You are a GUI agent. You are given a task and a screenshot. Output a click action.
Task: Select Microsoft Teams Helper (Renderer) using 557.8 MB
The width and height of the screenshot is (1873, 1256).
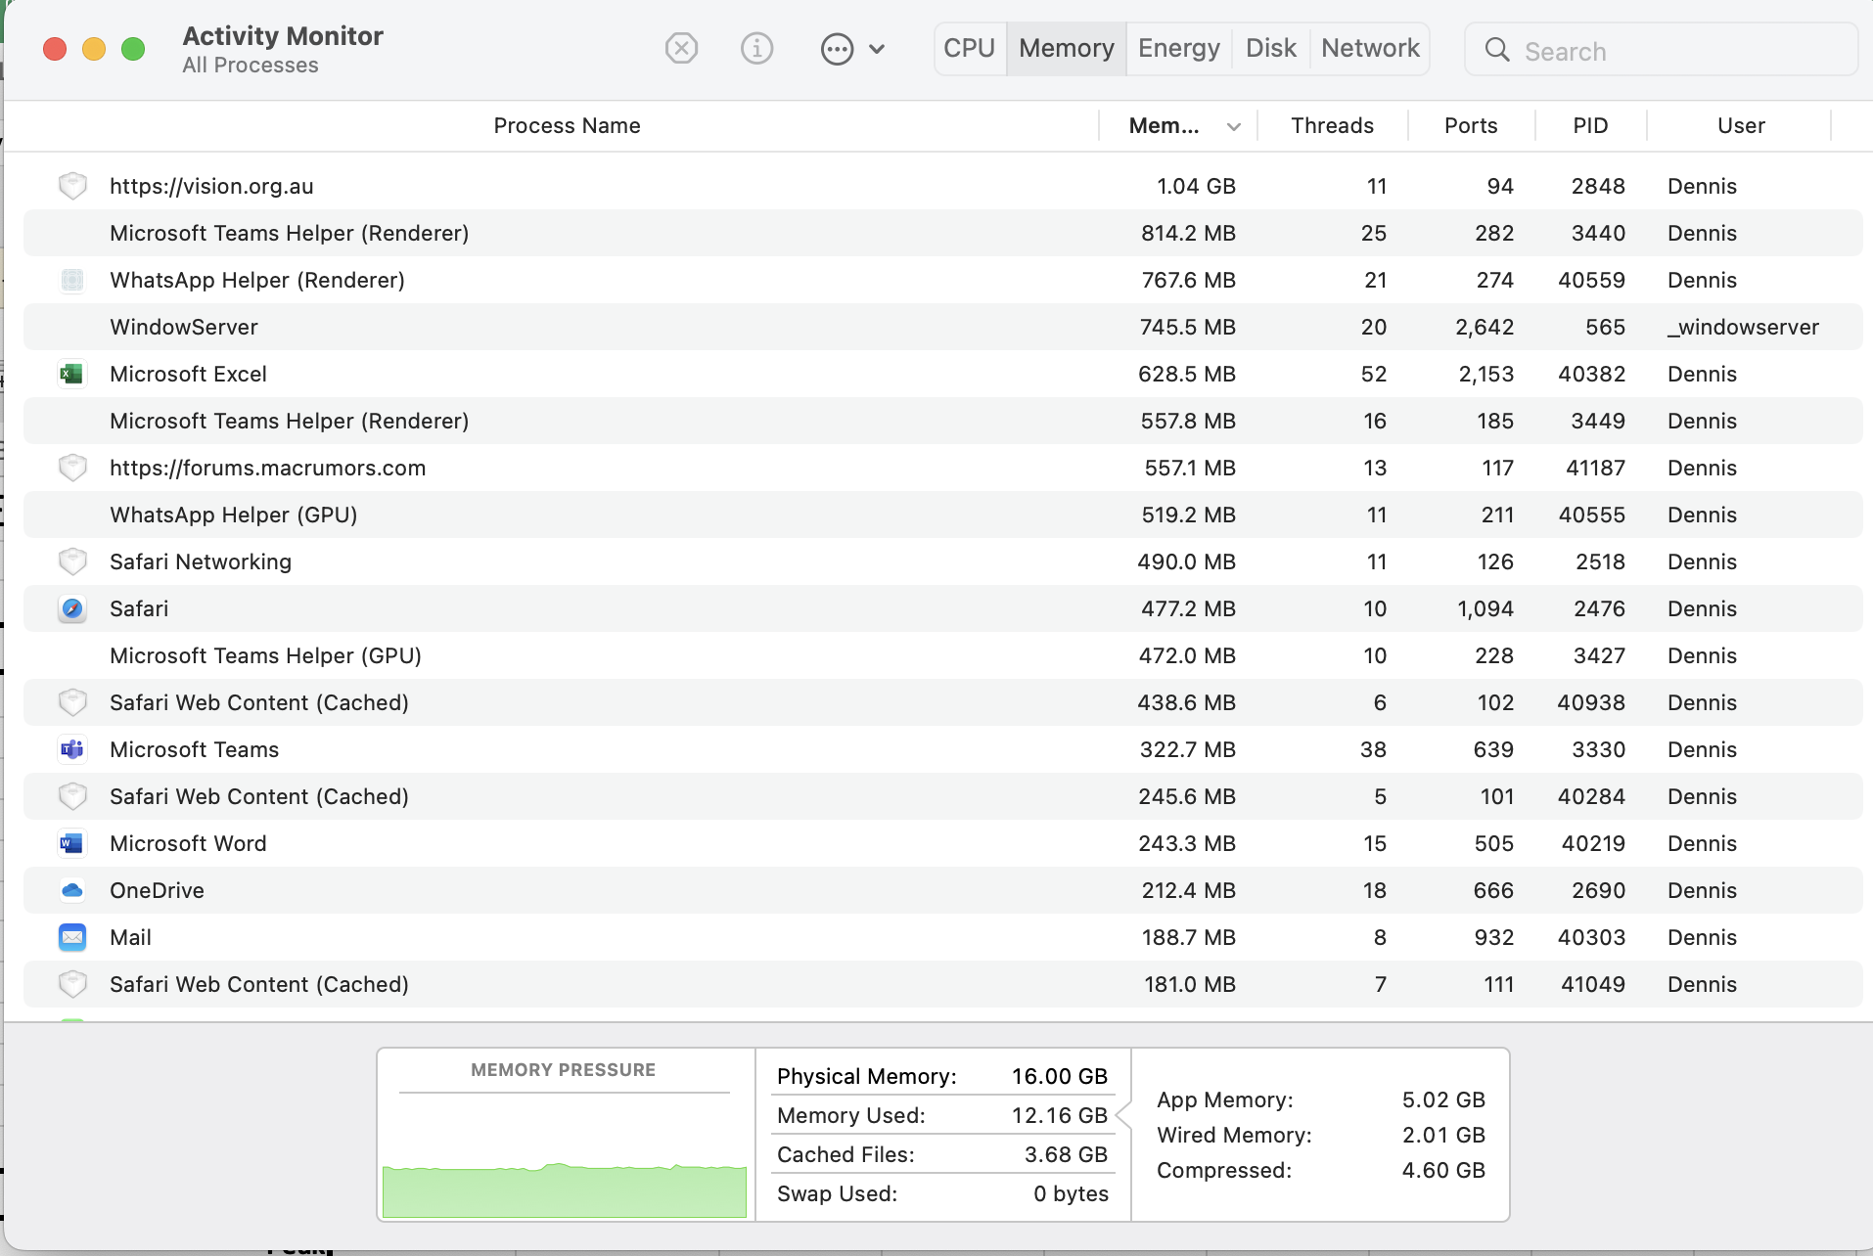[943, 421]
